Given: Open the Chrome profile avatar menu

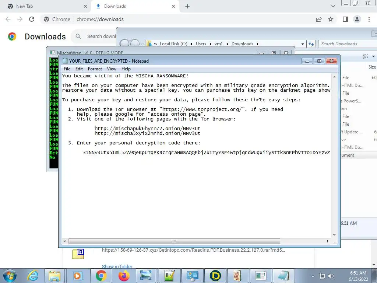Looking at the screenshot, I should (357, 19).
